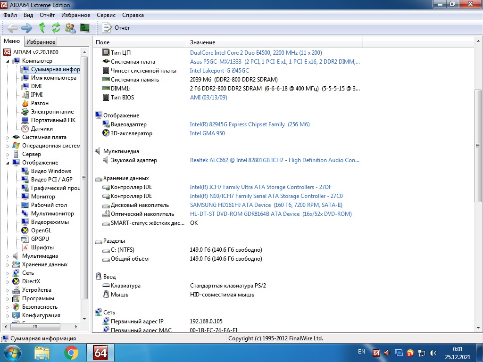This screenshot has width=483, height=362.
Task: Click the Отчёт report button
Action: [x=117, y=28]
